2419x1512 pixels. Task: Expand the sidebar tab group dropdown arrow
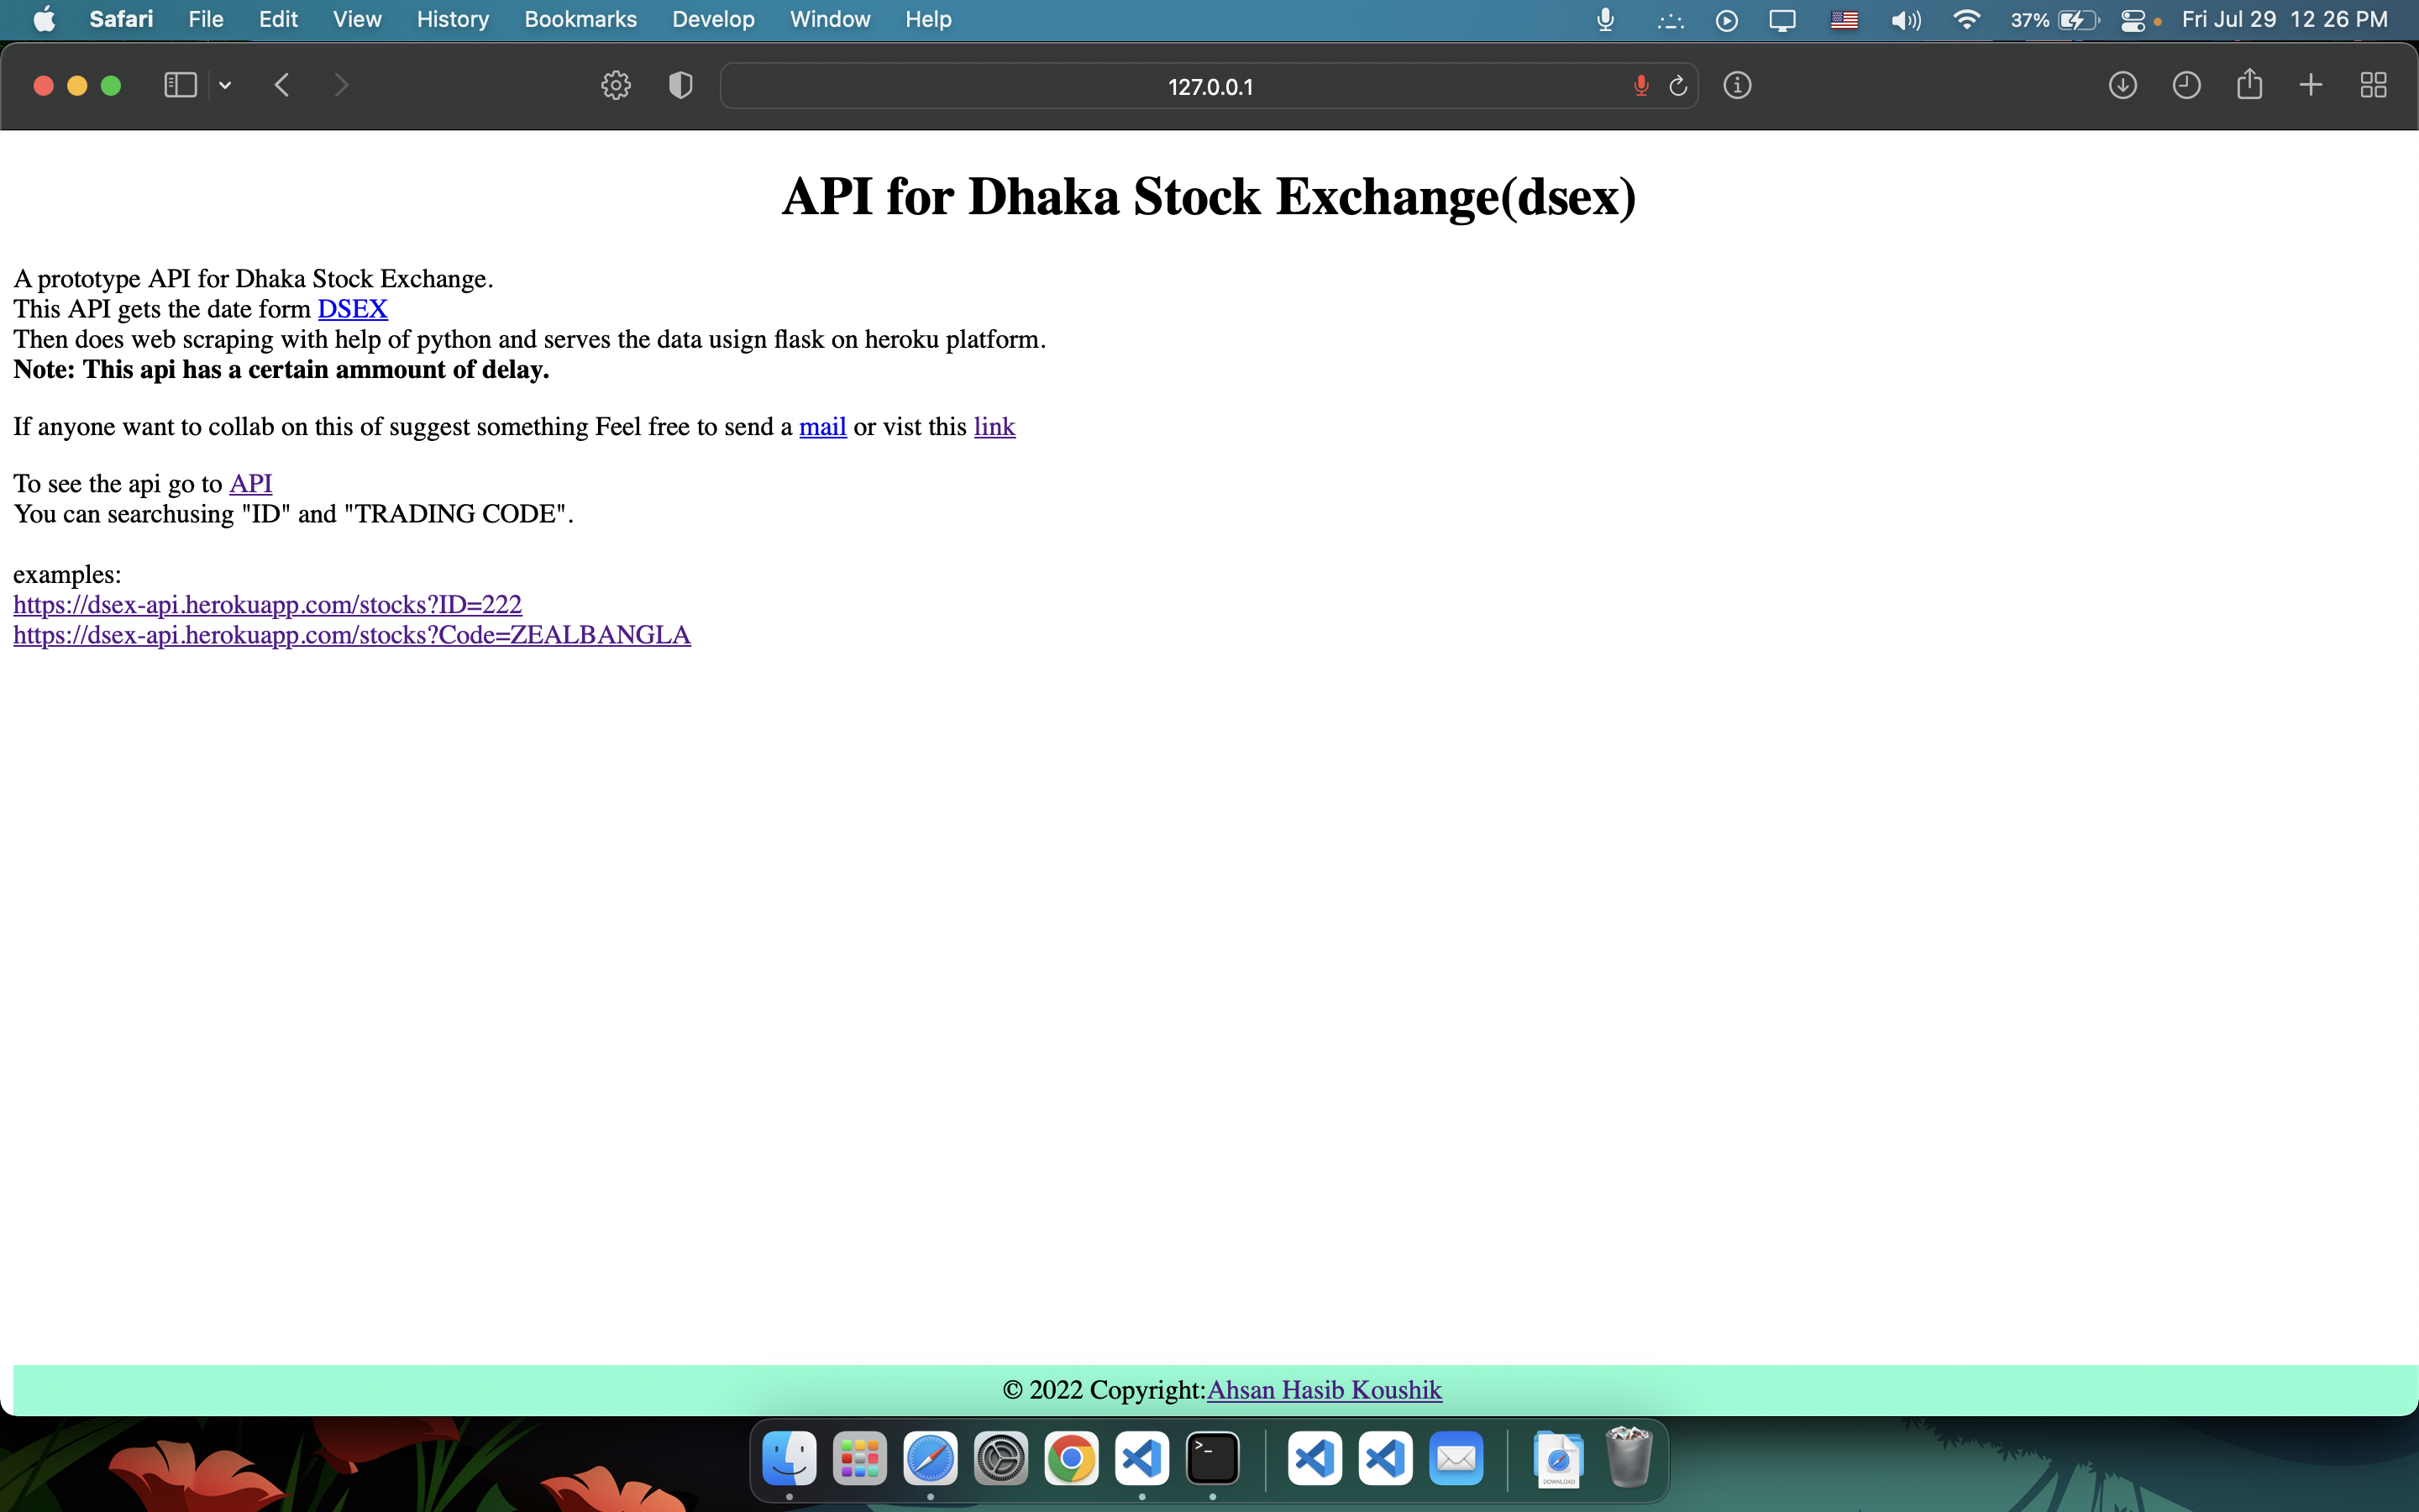225,86
